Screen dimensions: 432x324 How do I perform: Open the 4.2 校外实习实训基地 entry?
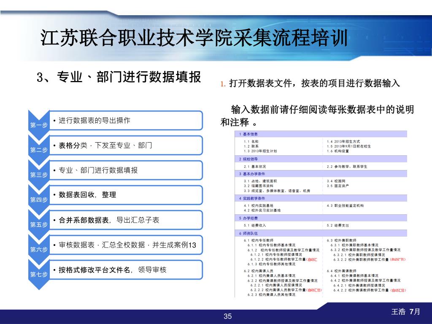coord(262,210)
